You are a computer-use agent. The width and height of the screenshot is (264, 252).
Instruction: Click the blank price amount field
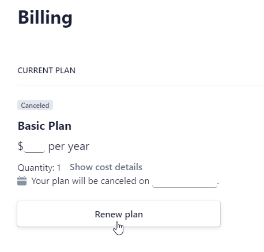(x=35, y=146)
